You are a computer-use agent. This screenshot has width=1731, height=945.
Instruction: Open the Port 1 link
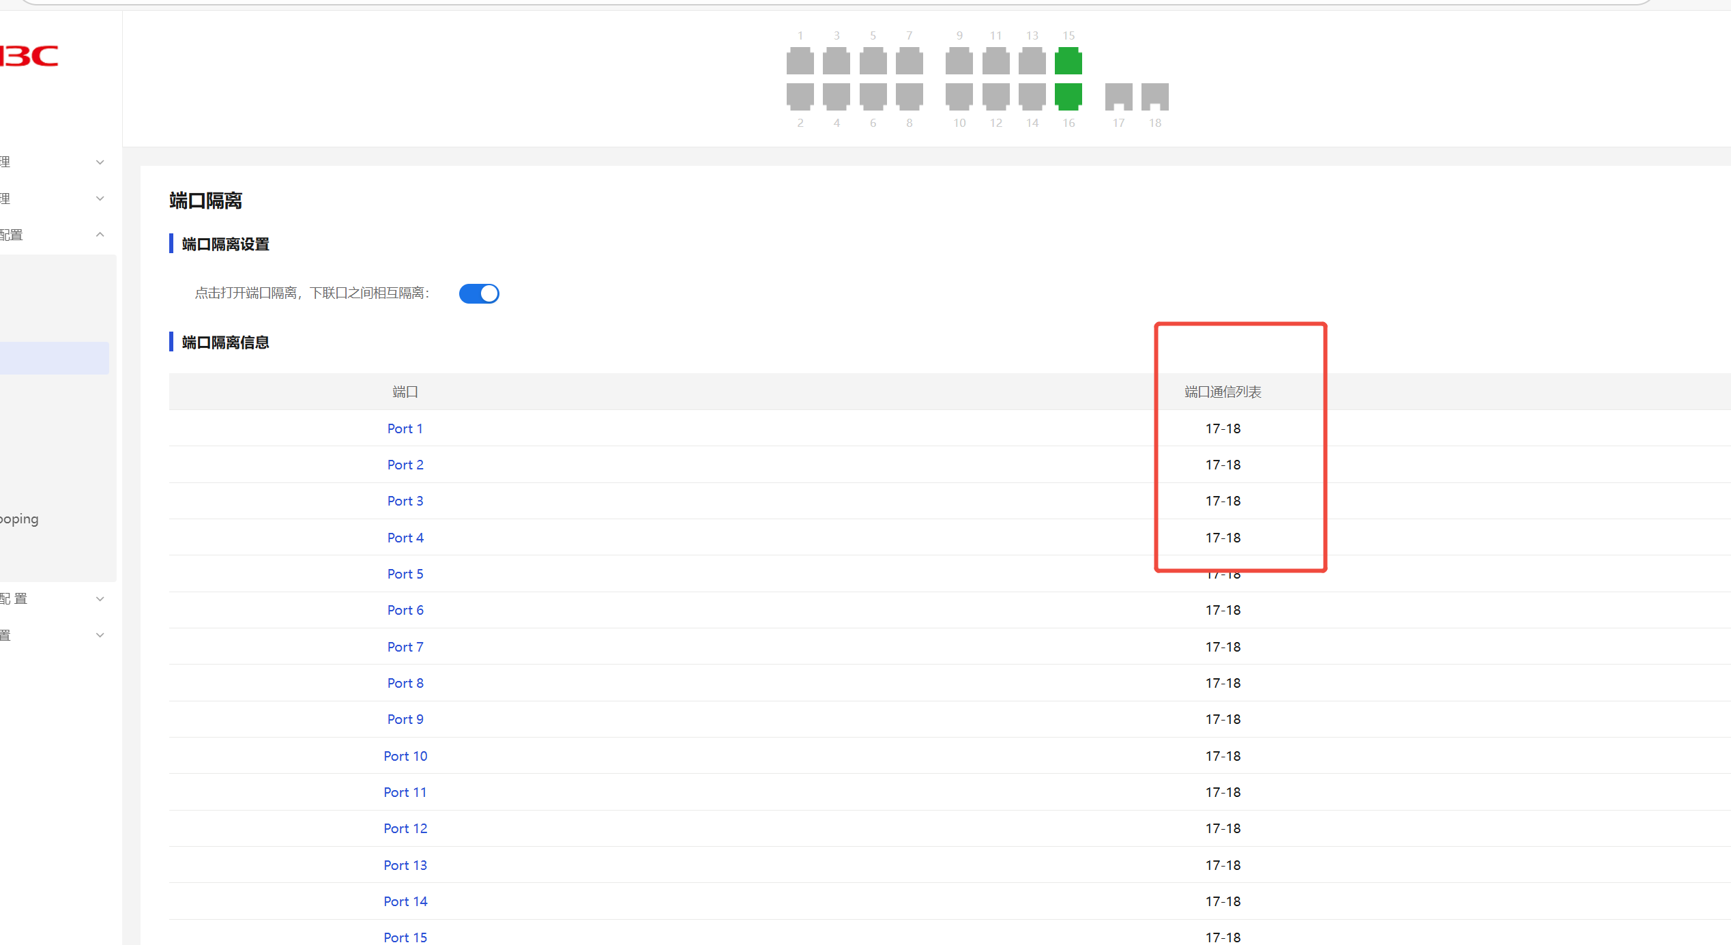pos(405,428)
